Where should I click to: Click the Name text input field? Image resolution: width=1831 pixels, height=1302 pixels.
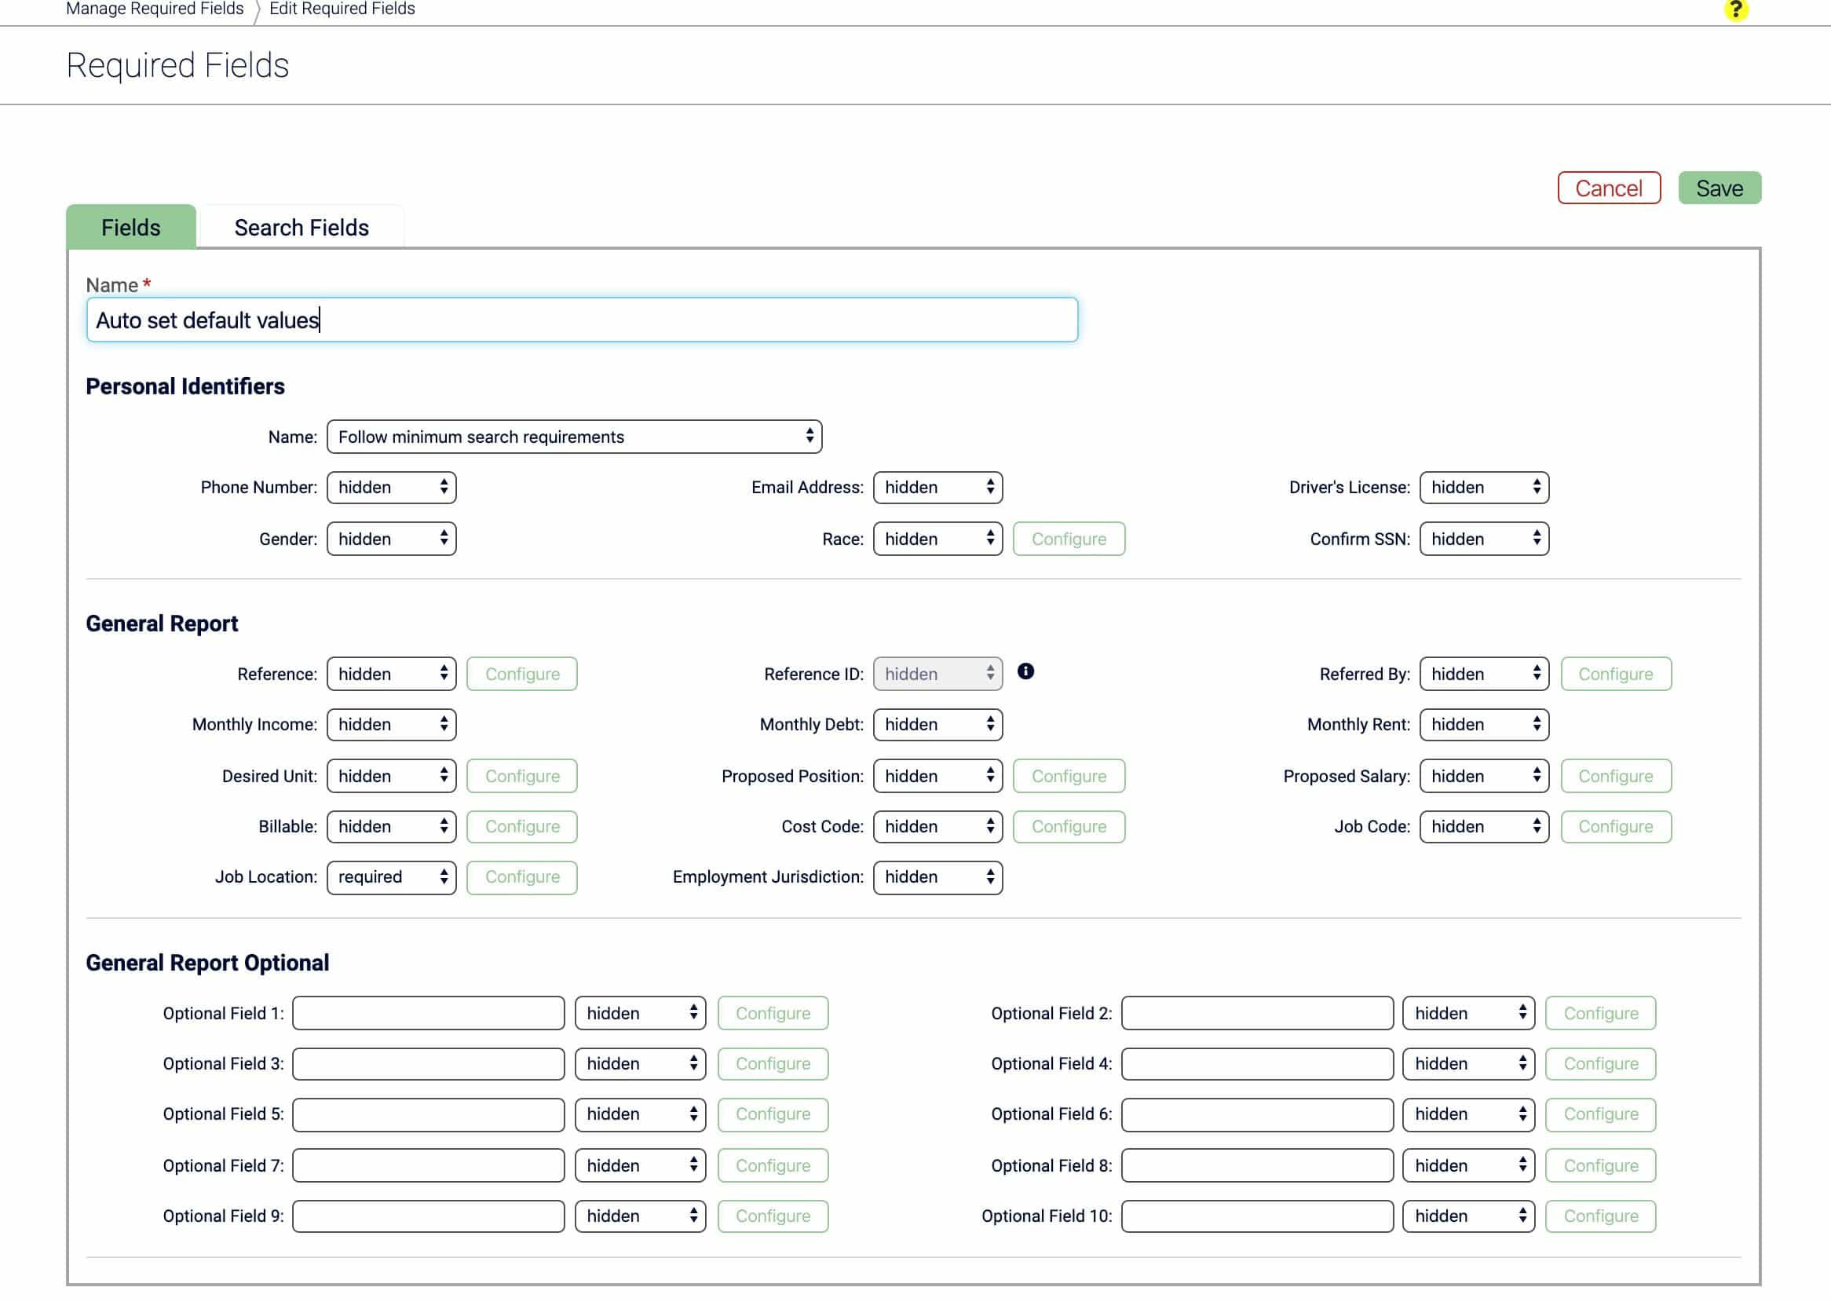[582, 320]
